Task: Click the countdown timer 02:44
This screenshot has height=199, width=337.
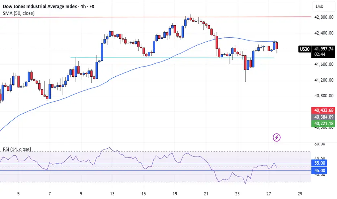Action: (320, 55)
